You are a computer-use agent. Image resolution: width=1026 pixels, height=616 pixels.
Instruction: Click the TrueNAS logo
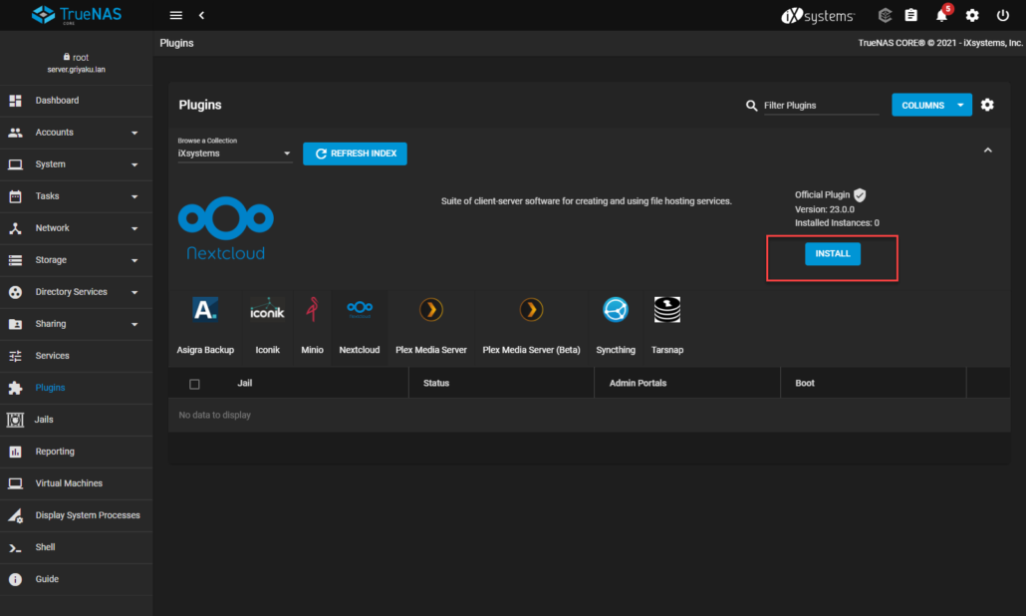pyautogui.click(x=77, y=14)
